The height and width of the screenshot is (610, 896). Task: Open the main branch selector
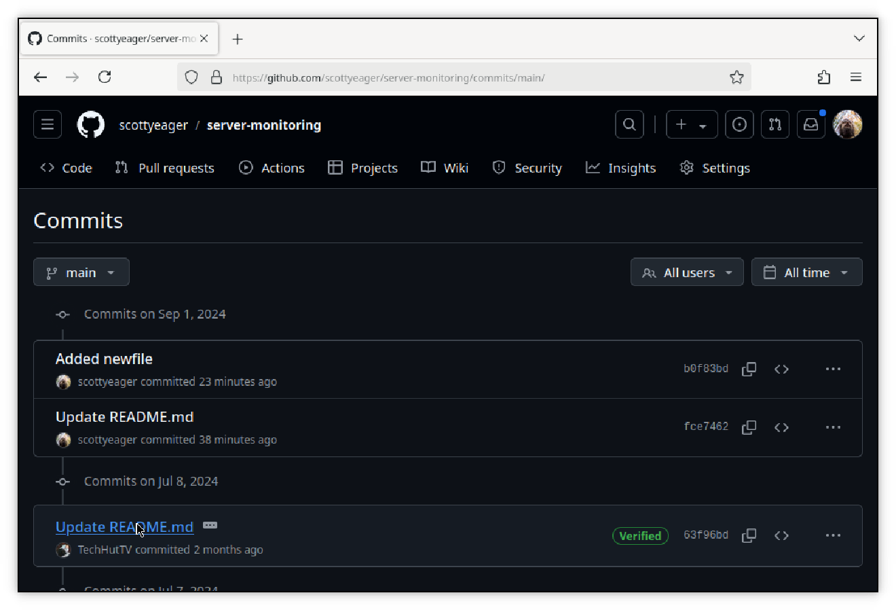(x=81, y=272)
